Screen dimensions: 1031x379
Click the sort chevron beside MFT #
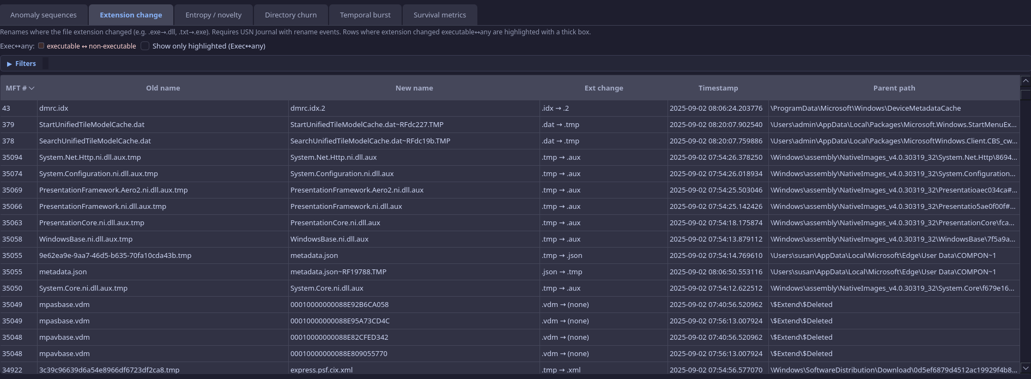point(32,88)
